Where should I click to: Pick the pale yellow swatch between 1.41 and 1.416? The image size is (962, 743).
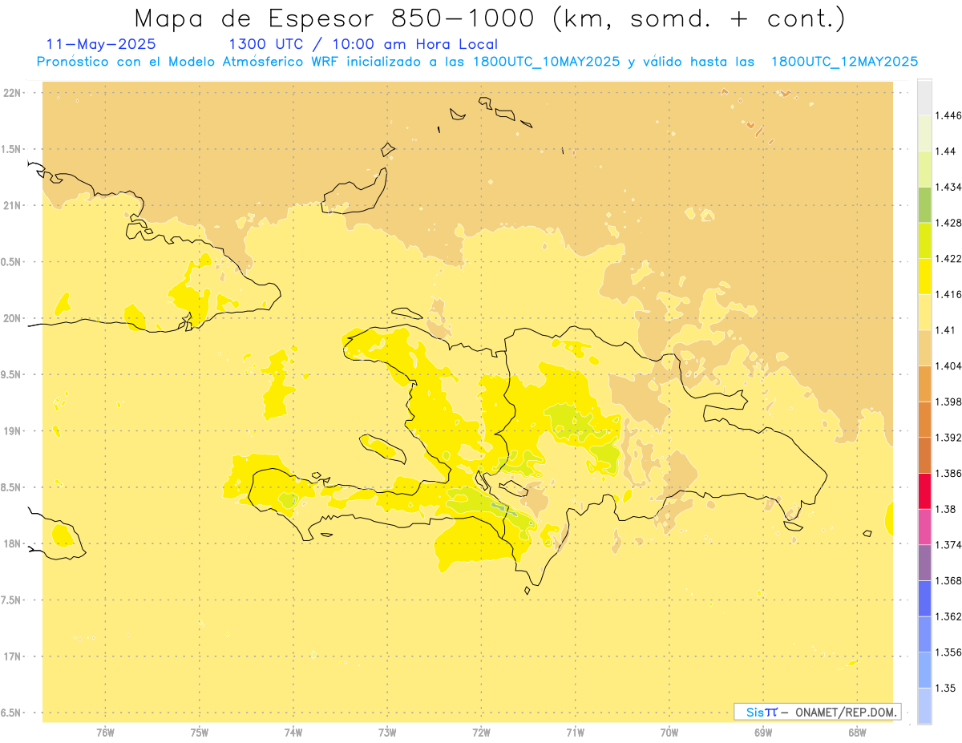[x=924, y=313]
